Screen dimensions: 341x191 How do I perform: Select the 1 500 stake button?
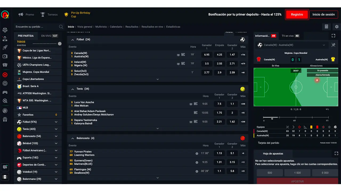click(x=298, y=173)
